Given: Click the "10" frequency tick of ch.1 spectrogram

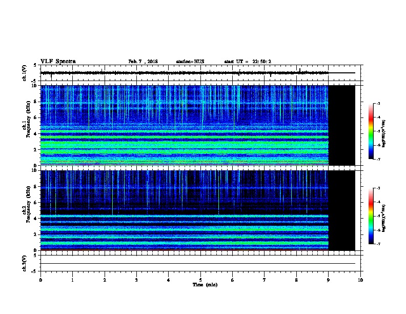Looking at the screenshot, I should point(35,86).
